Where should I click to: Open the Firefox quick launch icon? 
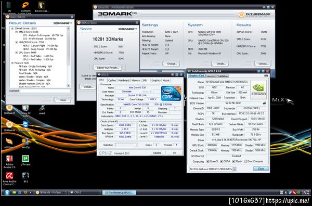pos(25,192)
